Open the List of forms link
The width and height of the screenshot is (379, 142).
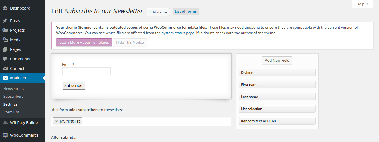point(186,12)
